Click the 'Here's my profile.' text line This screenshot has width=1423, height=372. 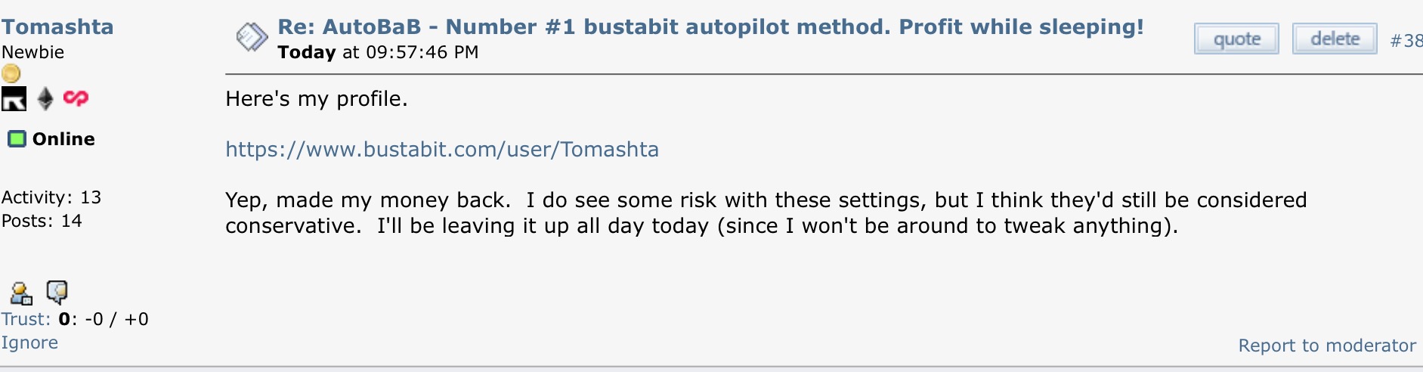pyautogui.click(x=317, y=99)
